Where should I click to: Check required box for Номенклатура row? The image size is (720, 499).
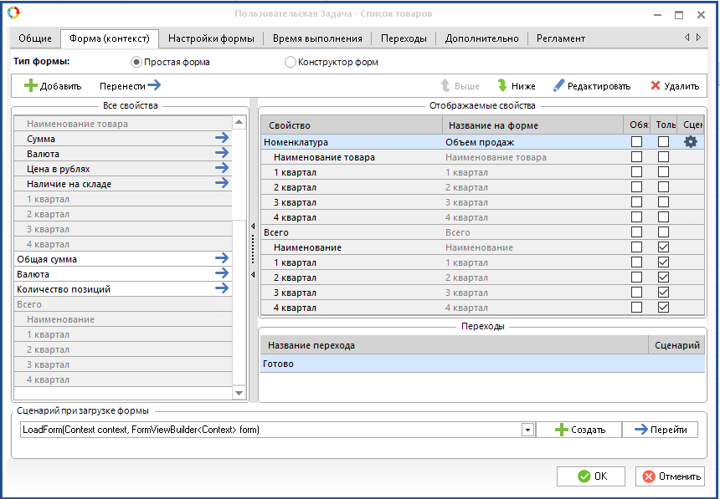(x=637, y=142)
